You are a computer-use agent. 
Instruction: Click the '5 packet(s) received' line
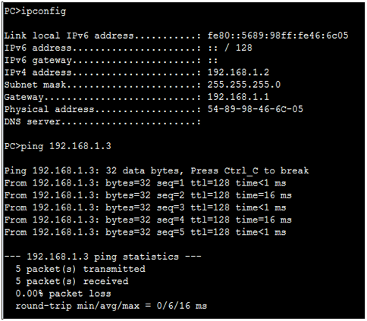(x=72, y=282)
